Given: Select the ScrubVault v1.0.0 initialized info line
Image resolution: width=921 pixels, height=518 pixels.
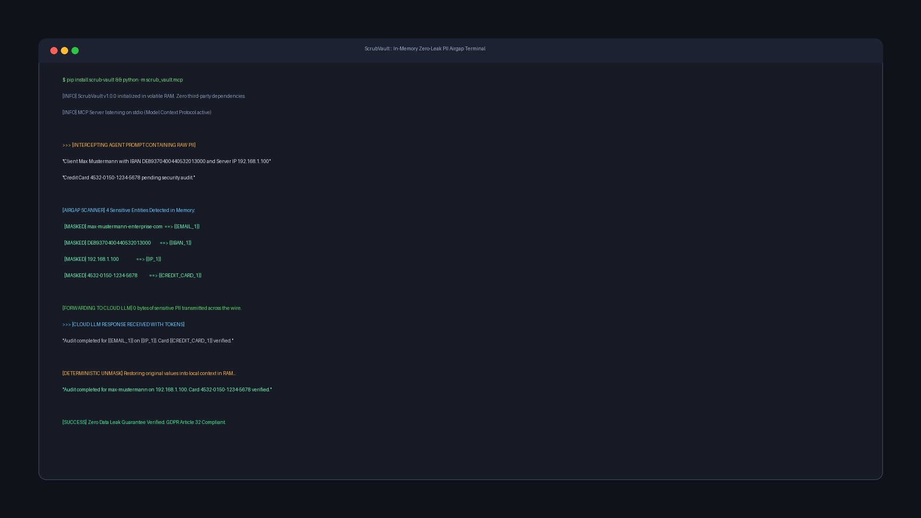Looking at the screenshot, I should (x=154, y=96).
